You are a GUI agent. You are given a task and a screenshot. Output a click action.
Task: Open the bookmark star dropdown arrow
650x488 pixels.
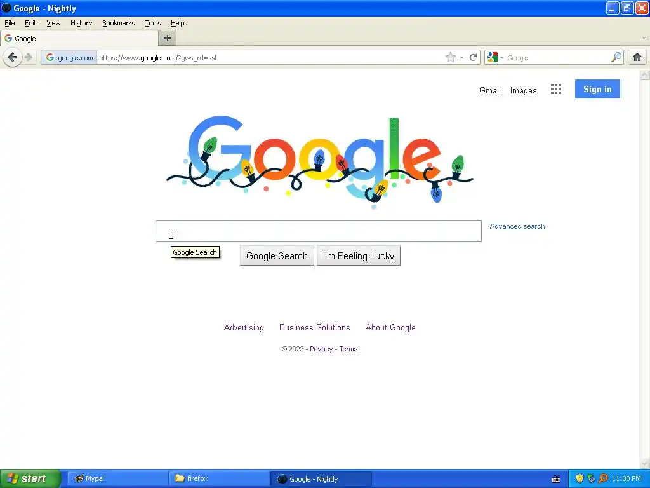(x=461, y=58)
